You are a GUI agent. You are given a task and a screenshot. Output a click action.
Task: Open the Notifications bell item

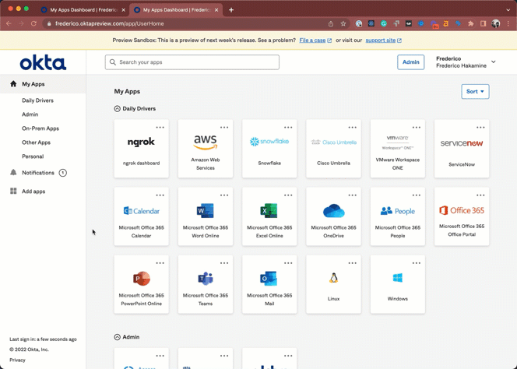point(37,173)
